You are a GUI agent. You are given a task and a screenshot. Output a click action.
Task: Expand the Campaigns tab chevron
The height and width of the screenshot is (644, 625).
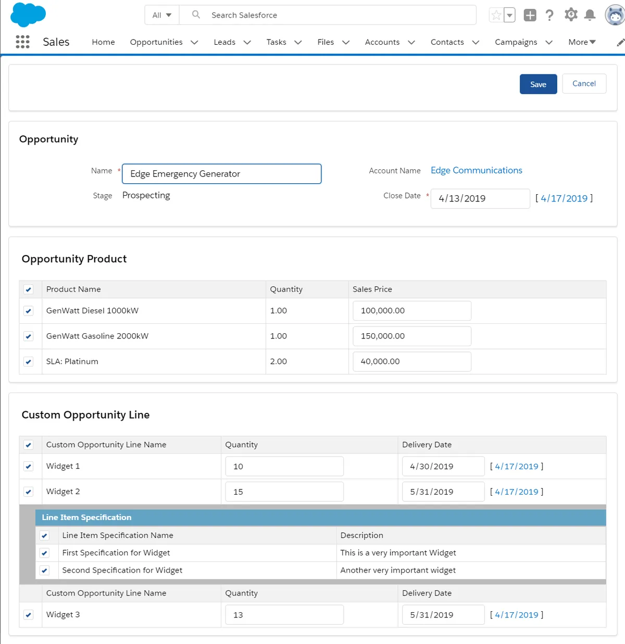click(549, 42)
